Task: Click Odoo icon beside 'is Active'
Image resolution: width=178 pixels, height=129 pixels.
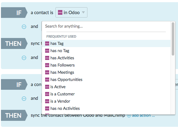Action: click(x=47, y=87)
